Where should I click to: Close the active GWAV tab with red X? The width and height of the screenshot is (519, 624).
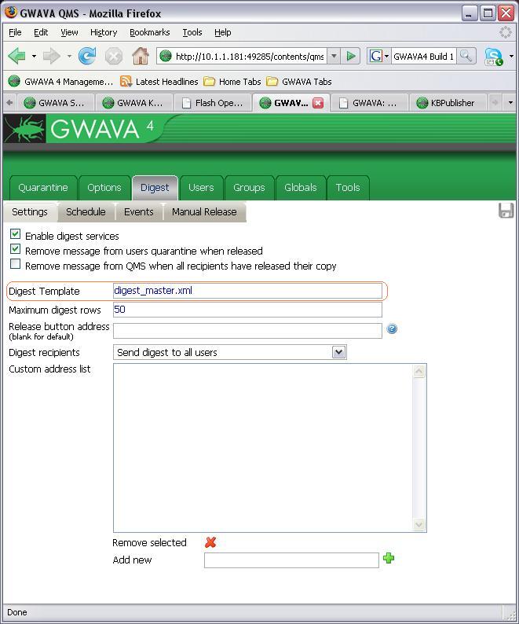tap(318, 103)
